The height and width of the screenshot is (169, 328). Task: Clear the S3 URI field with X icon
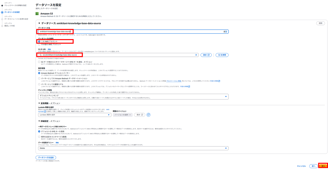click(196, 55)
